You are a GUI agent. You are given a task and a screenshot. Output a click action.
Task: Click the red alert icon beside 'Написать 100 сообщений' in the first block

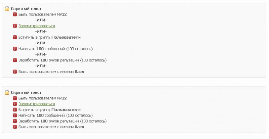coord(15,49)
